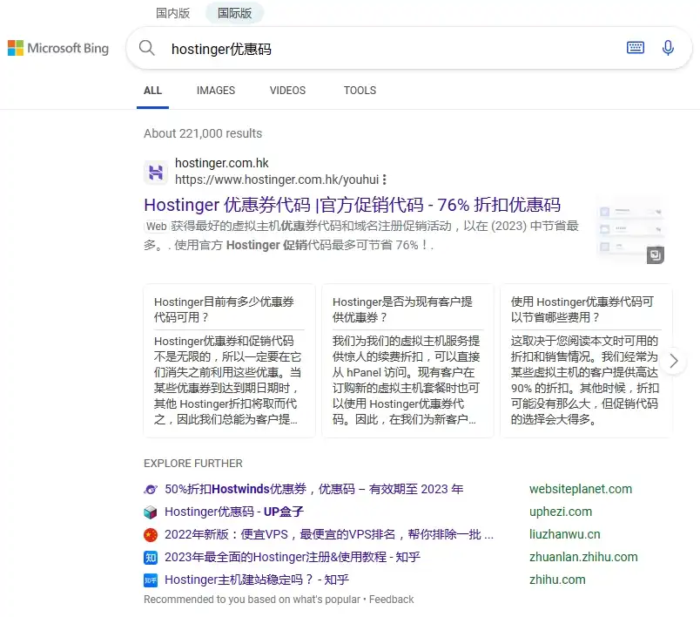Click the image overlay icon on result thumbnail
This screenshot has width=700, height=617.
click(655, 255)
